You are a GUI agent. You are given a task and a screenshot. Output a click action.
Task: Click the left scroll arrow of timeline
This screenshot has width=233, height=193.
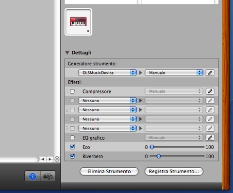click(x=43, y=159)
